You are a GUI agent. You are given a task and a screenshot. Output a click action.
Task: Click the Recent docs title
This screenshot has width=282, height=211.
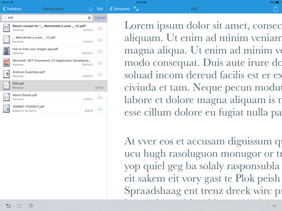54,9
